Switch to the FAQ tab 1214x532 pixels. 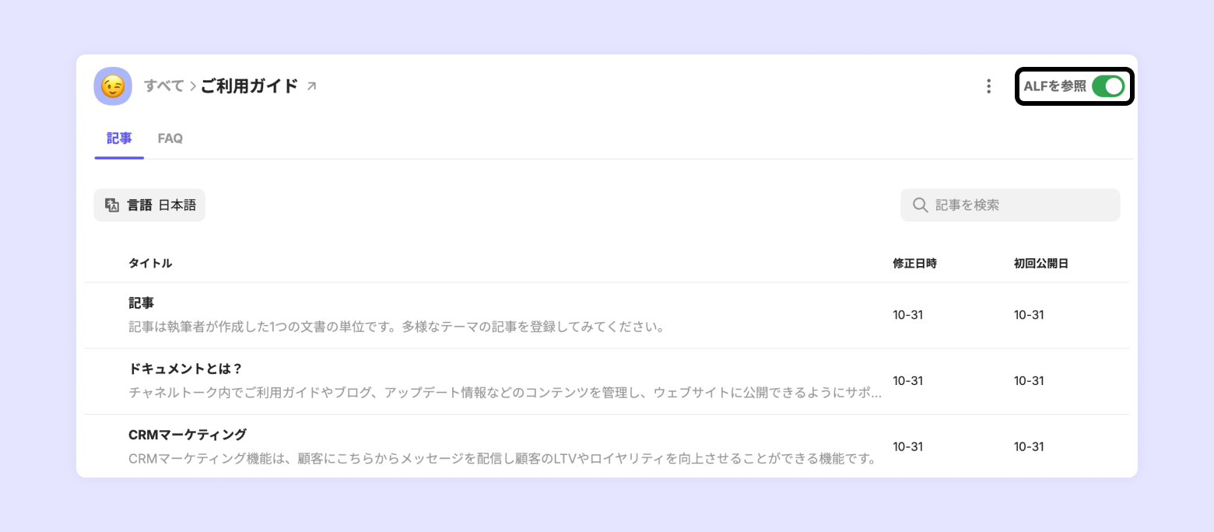(x=170, y=138)
